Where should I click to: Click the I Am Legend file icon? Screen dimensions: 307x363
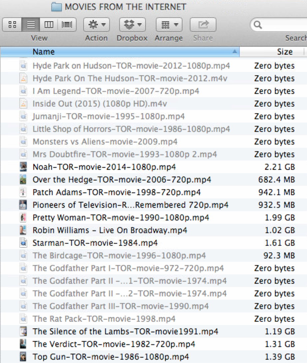pyautogui.click(x=23, y=91)
